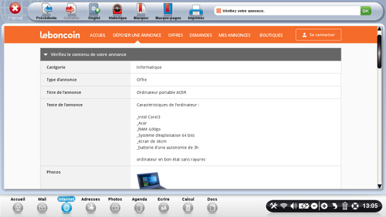386x217 pixels.
Task: Click the page vertical scrollbar thumb
Action: click(379, 51)
